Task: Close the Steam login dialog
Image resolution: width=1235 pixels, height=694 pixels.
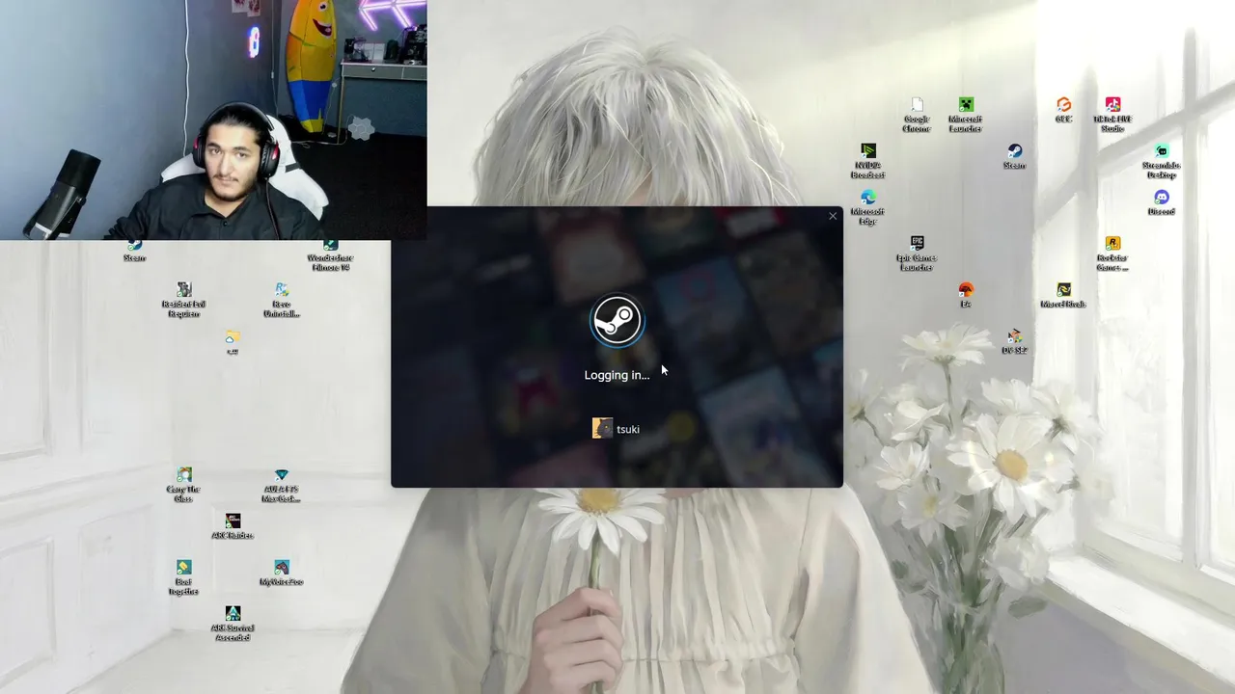Action: 833,216
